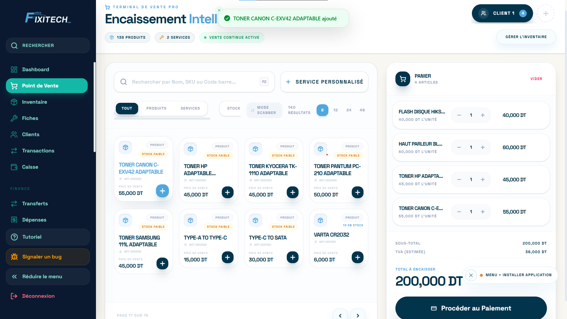
Task: Click the cart icon above Panier
Action: (403, 79)
